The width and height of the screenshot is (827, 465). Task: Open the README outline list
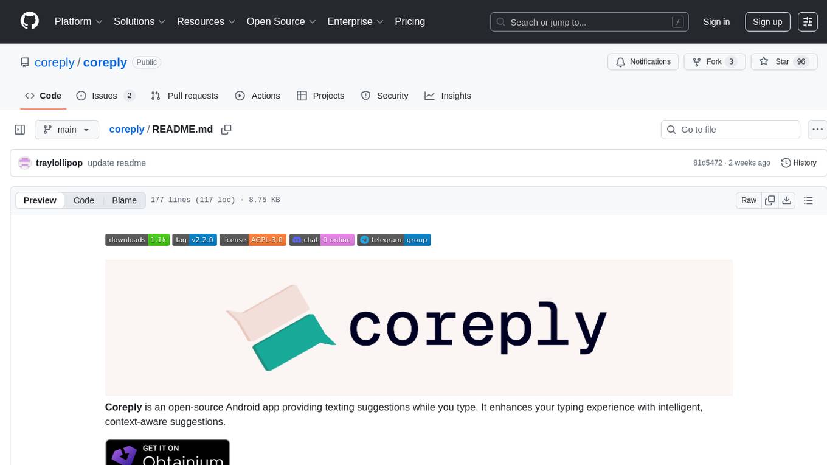pyautogui.click(x=808, y=200)
